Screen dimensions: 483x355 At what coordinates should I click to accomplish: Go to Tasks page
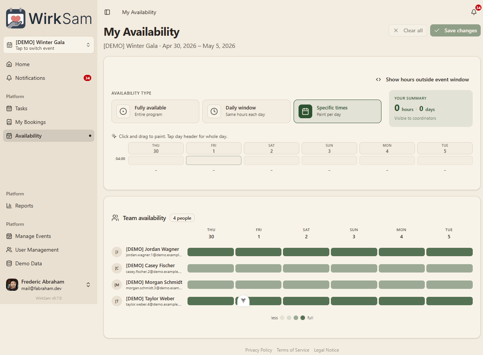49,108
